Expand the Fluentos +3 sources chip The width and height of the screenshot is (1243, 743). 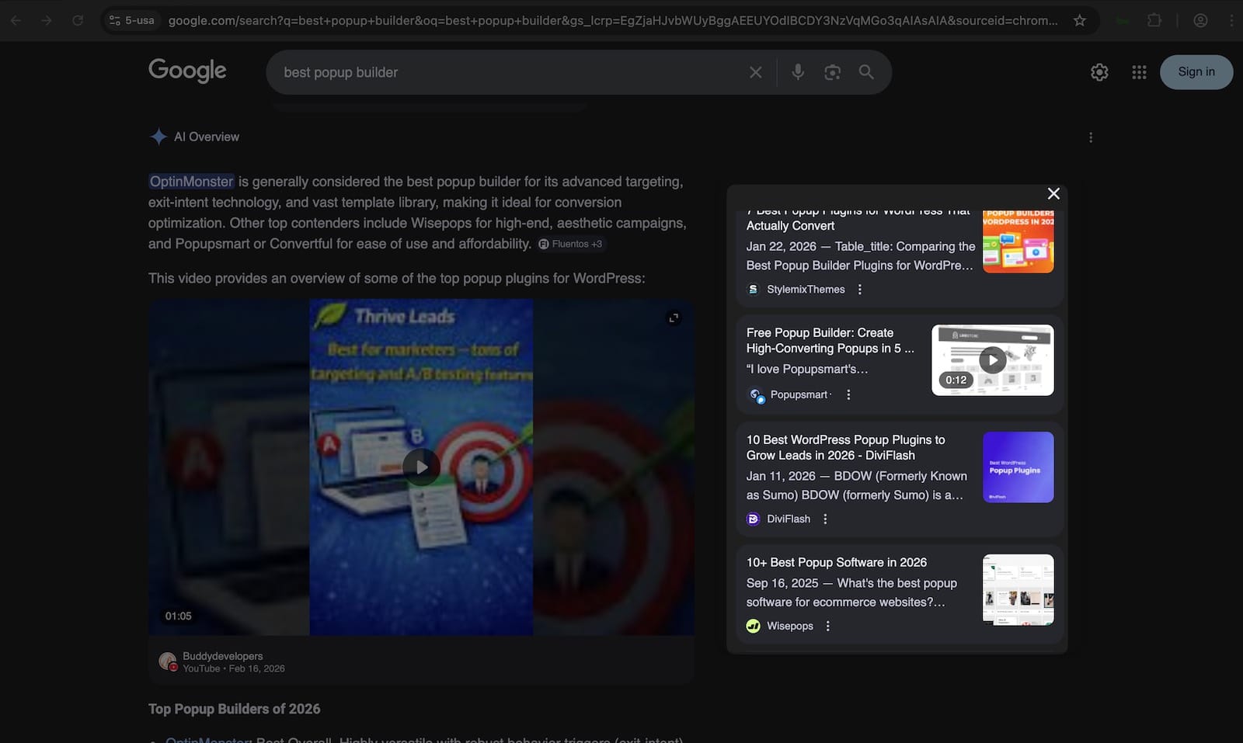tap(571, 244)
